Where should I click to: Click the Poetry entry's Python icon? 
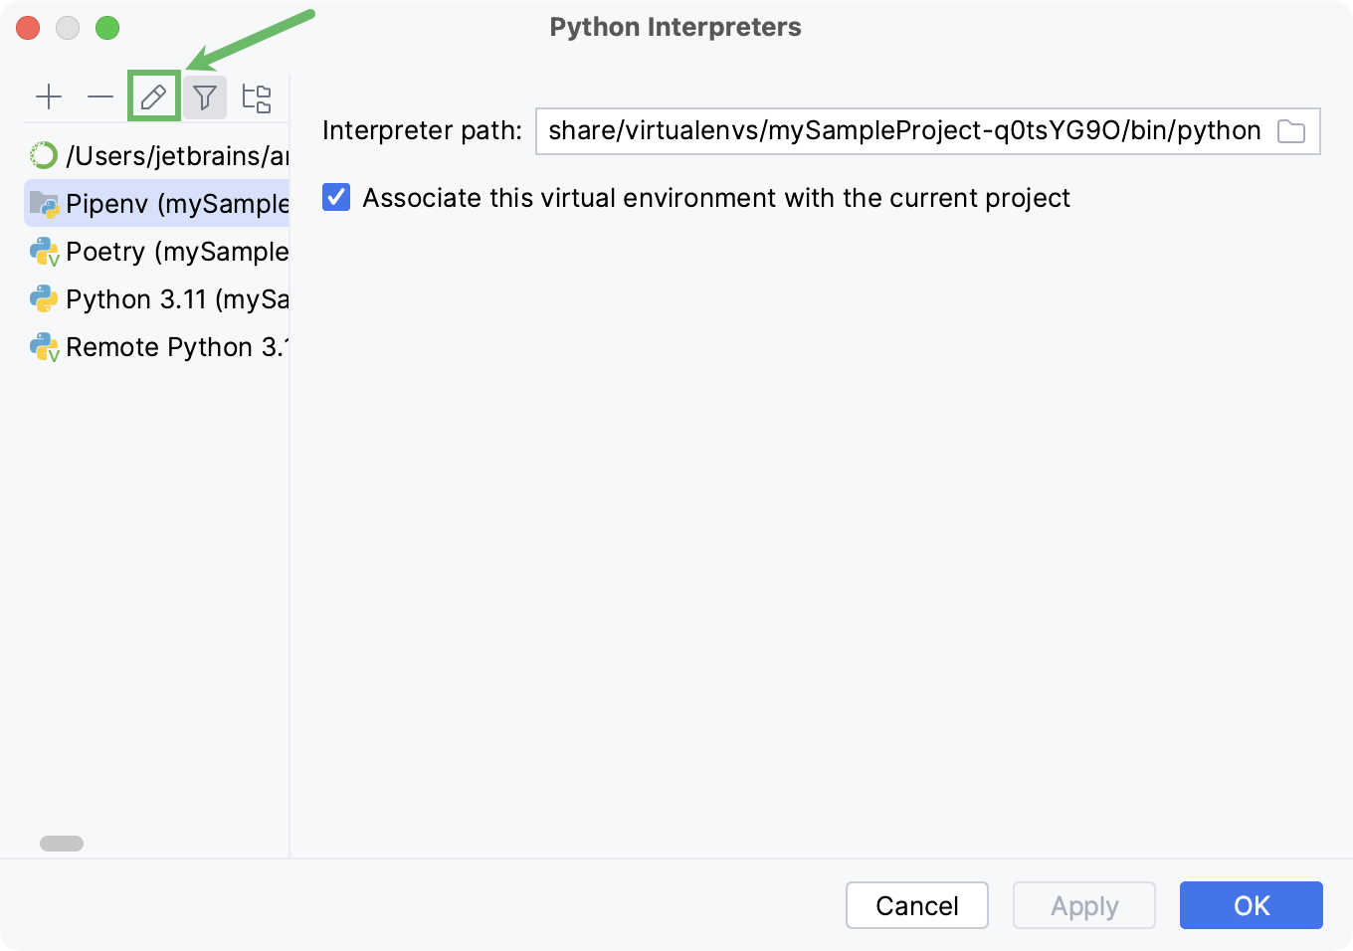(43, 251)
